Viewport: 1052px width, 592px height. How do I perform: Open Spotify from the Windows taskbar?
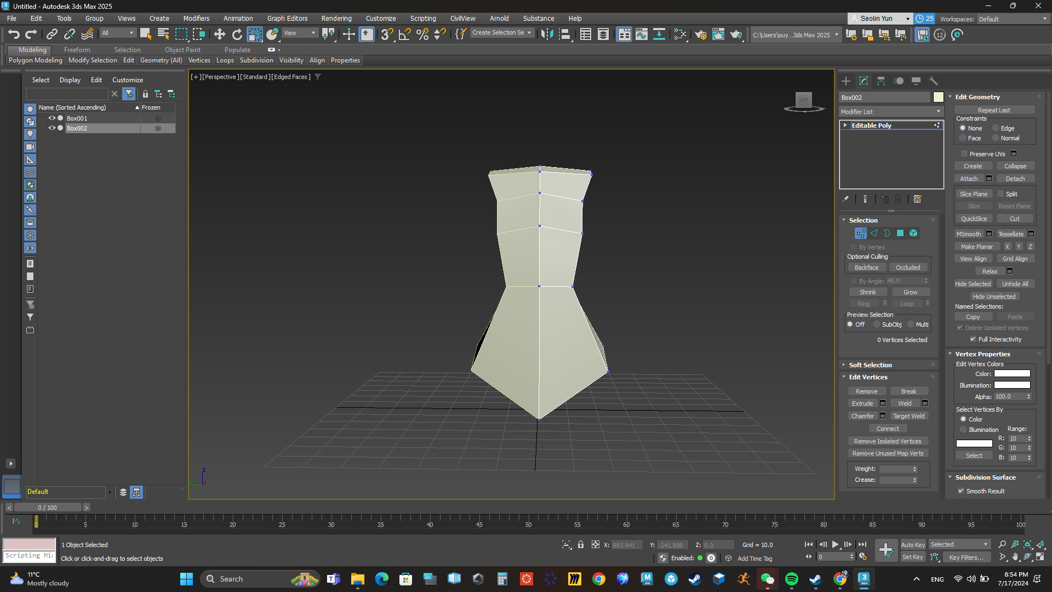[791, 579]
